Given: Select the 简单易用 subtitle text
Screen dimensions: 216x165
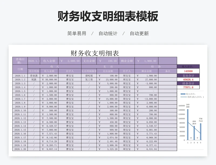Looking at the screenshot, I should click(77, 34).
